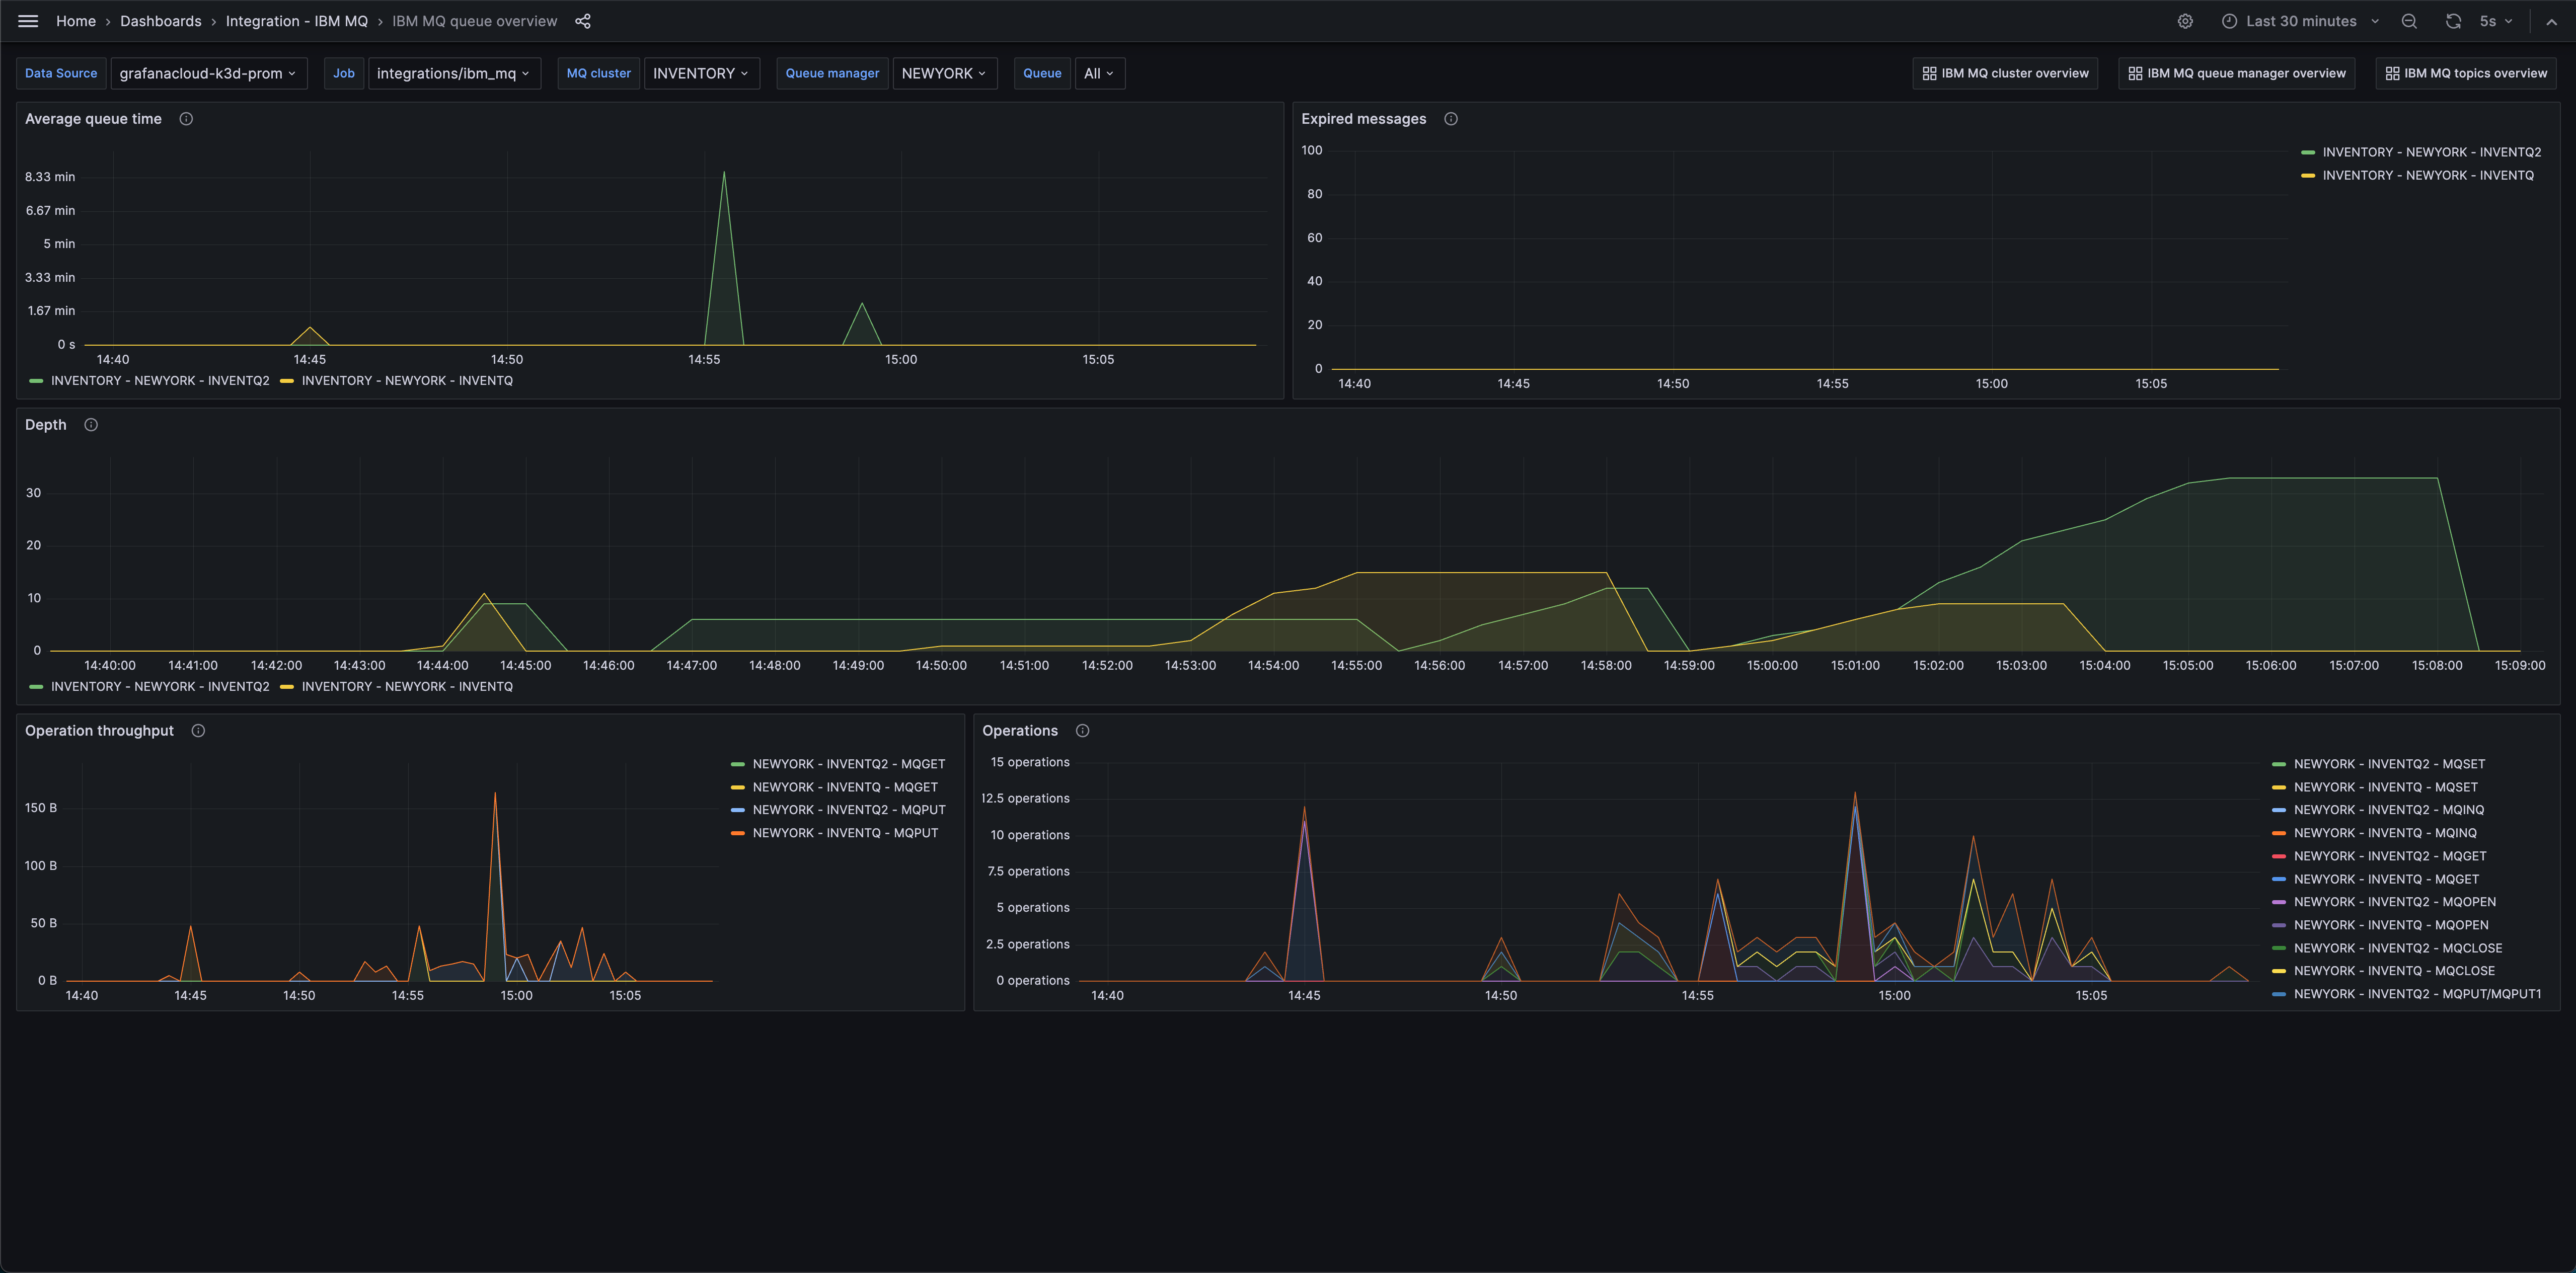The image size is (2576, 1273).
Task: Open the IBM MQ topics overview link
Action: click(2466, 73)
